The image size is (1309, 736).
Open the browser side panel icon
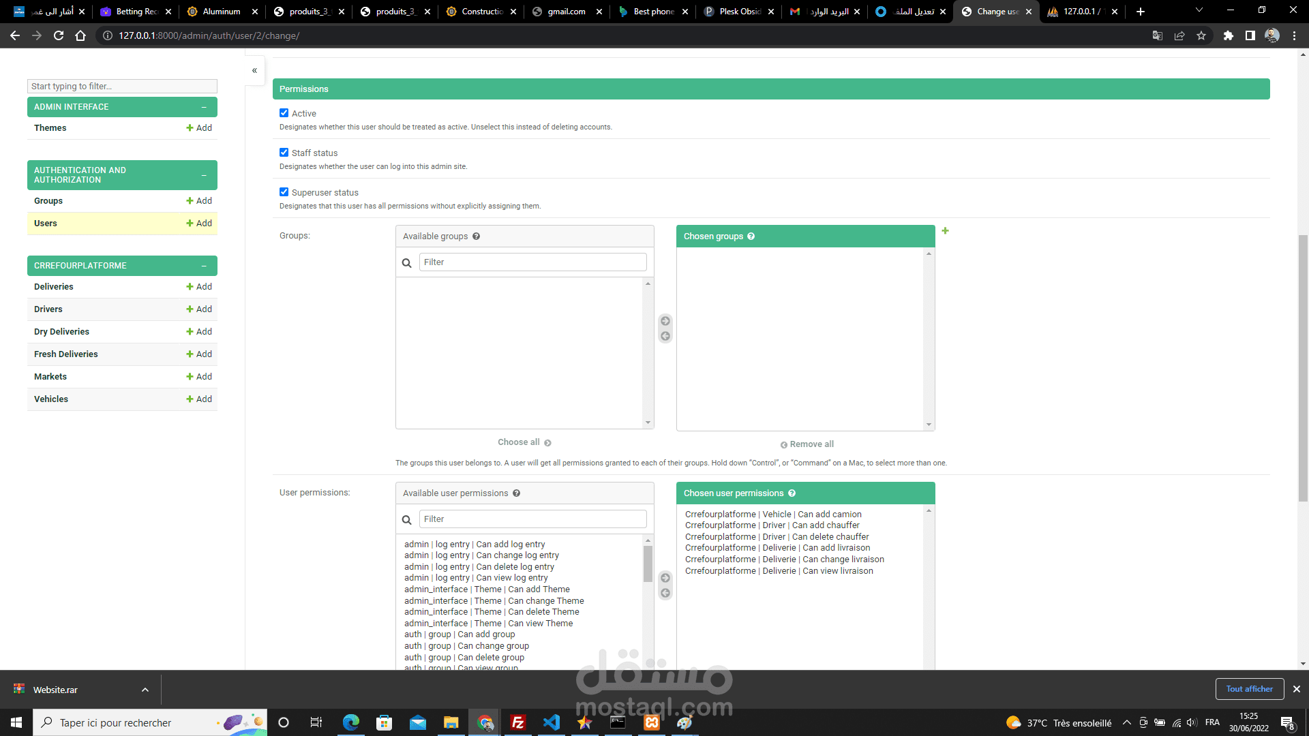pos(1250,35)
